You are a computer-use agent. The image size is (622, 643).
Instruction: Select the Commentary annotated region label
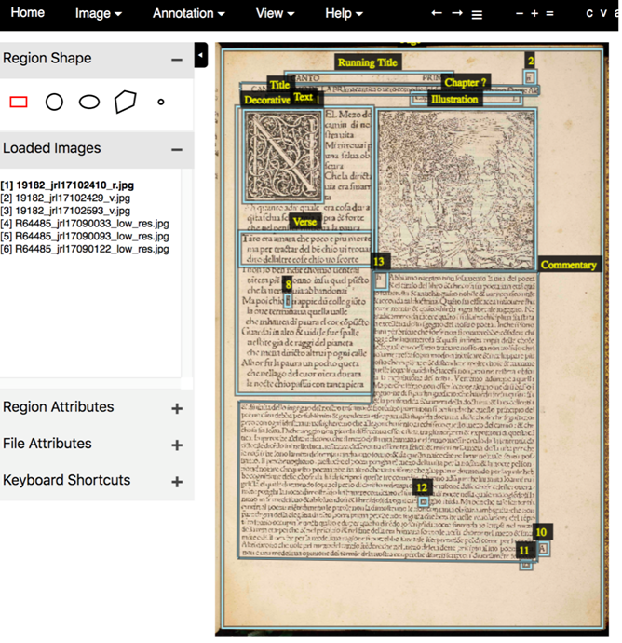(568, 265)
